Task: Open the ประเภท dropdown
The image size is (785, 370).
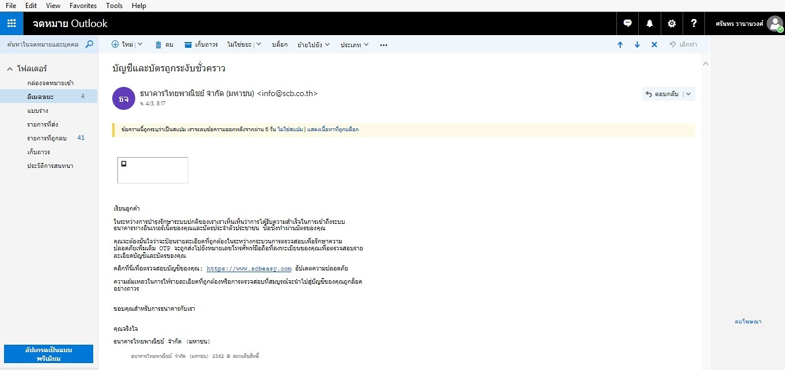Action: coord(355,44)
